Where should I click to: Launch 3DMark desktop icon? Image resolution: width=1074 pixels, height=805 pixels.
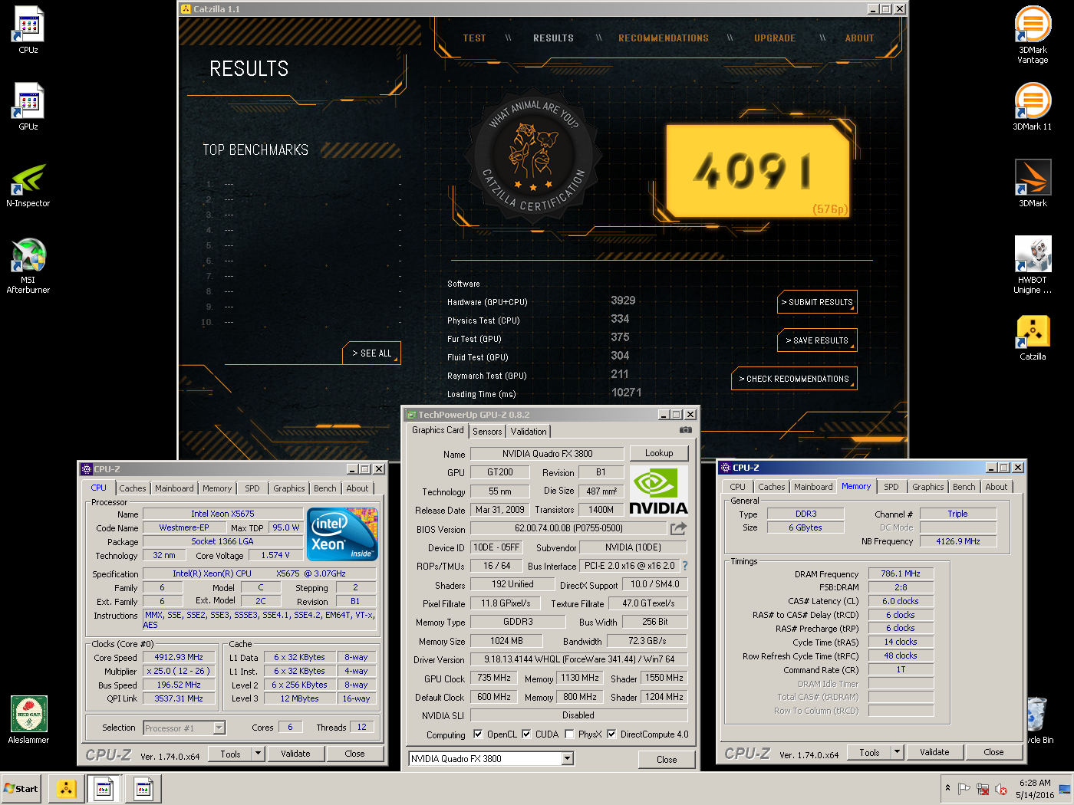(x=1033, y=182)
